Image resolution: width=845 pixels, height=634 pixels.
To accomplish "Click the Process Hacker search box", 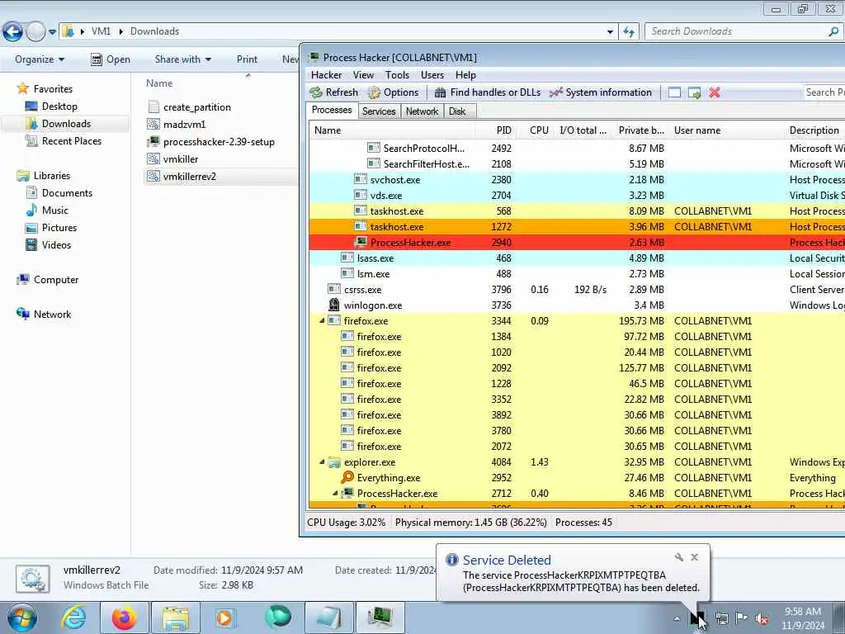I will pos(824,92).
